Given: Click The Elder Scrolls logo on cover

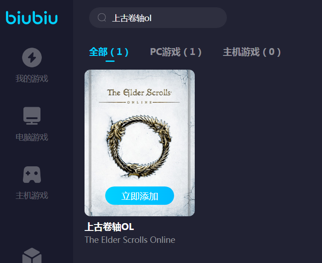Looking at the screenshot, I should [139, 96].
